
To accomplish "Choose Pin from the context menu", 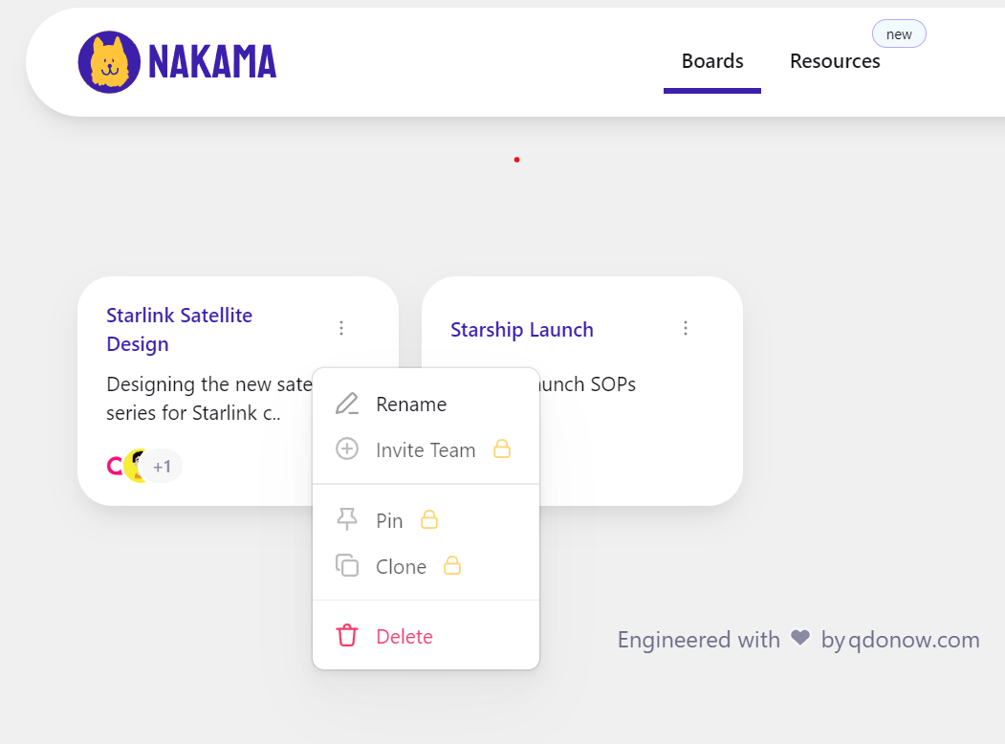I will pos(426,520).
